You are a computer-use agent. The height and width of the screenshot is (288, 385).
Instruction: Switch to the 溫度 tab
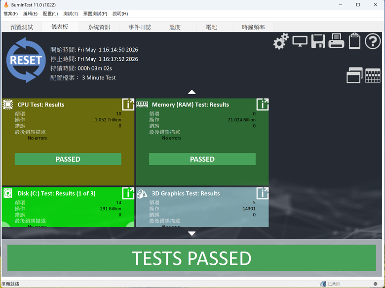(x=175, y=27)
